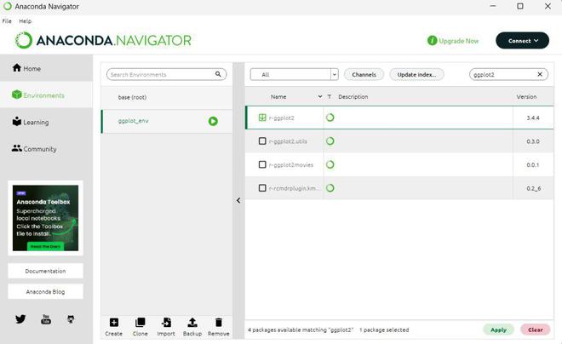562x344 pixels.
Task: Click Upgrade Now link
Action: point(458,41)
